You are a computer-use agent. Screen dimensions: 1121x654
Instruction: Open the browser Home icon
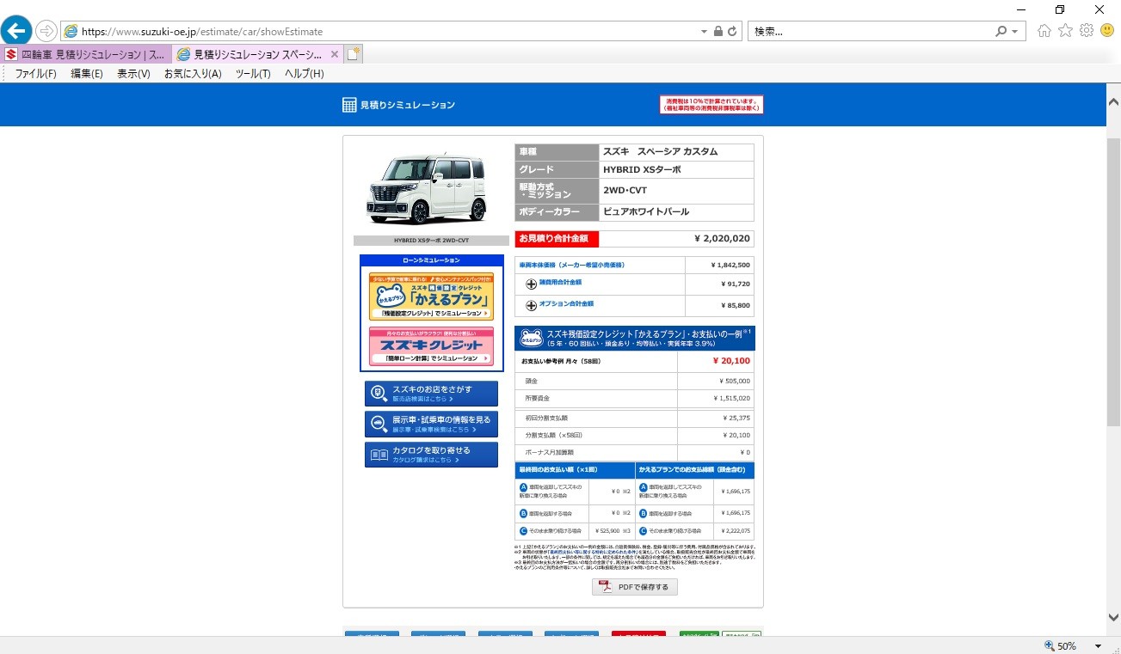pos(1044,31)
